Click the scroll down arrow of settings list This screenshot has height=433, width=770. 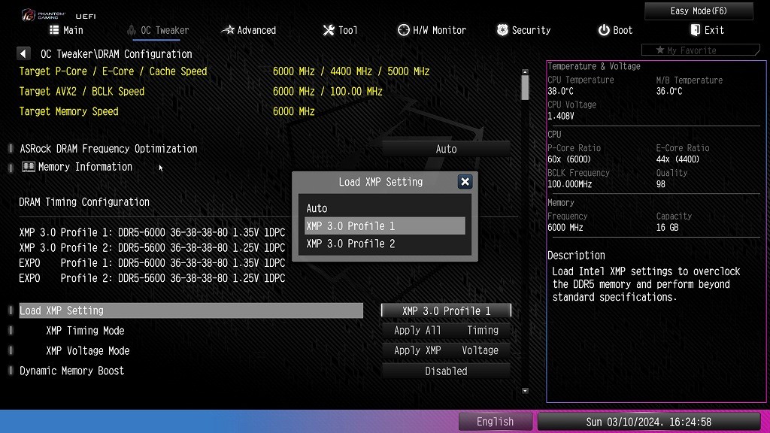point(525,391)
